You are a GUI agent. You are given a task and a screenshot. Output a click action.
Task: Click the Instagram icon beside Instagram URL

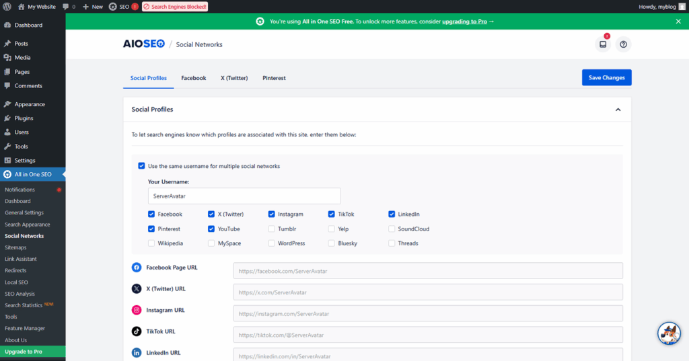coord(137,310)
